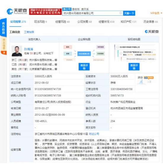Click the 天眼一下 search button

tap(129, 13)
